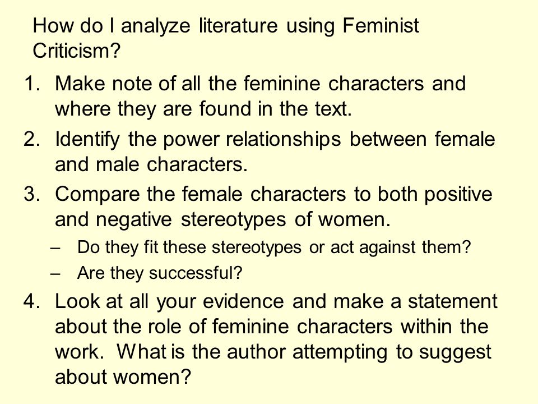538x404 pixels.
Task: Click the dash before 'Are they successful?'
Action: pos(55,274)
